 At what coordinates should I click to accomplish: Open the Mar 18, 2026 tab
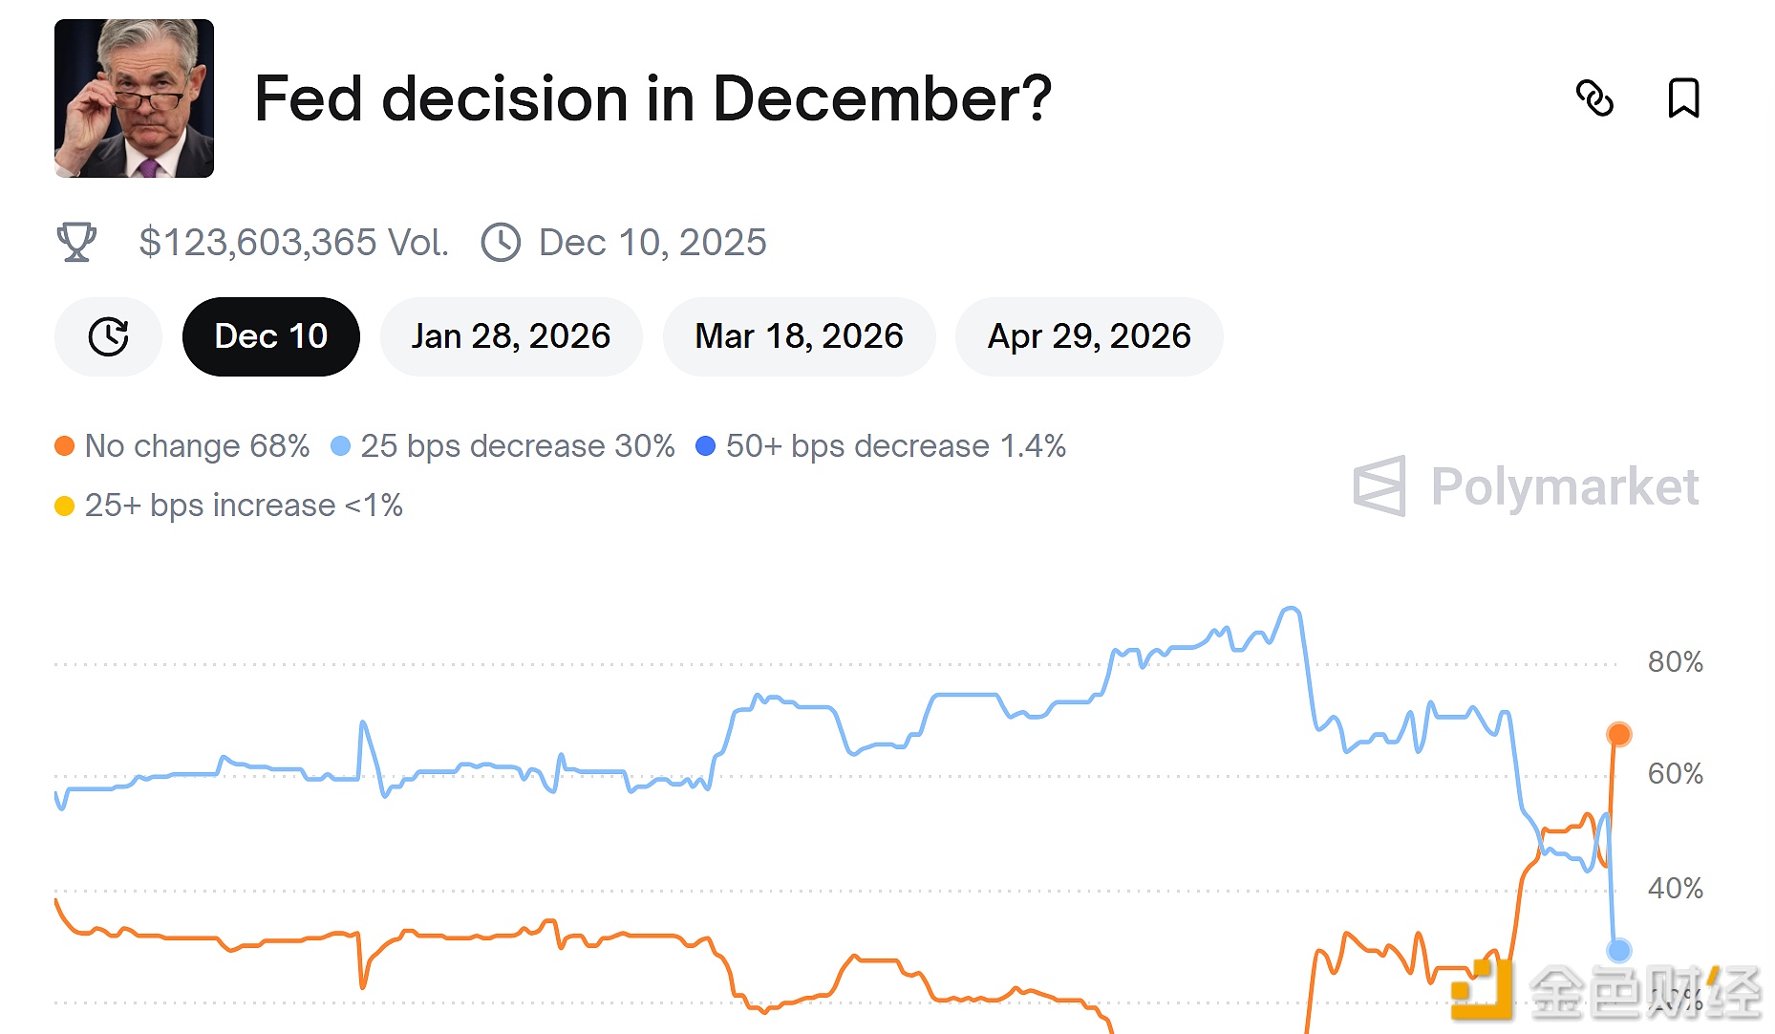[x=800, y=335]
